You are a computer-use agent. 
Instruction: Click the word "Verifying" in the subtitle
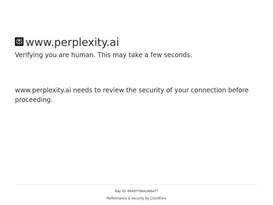(29, 55)
